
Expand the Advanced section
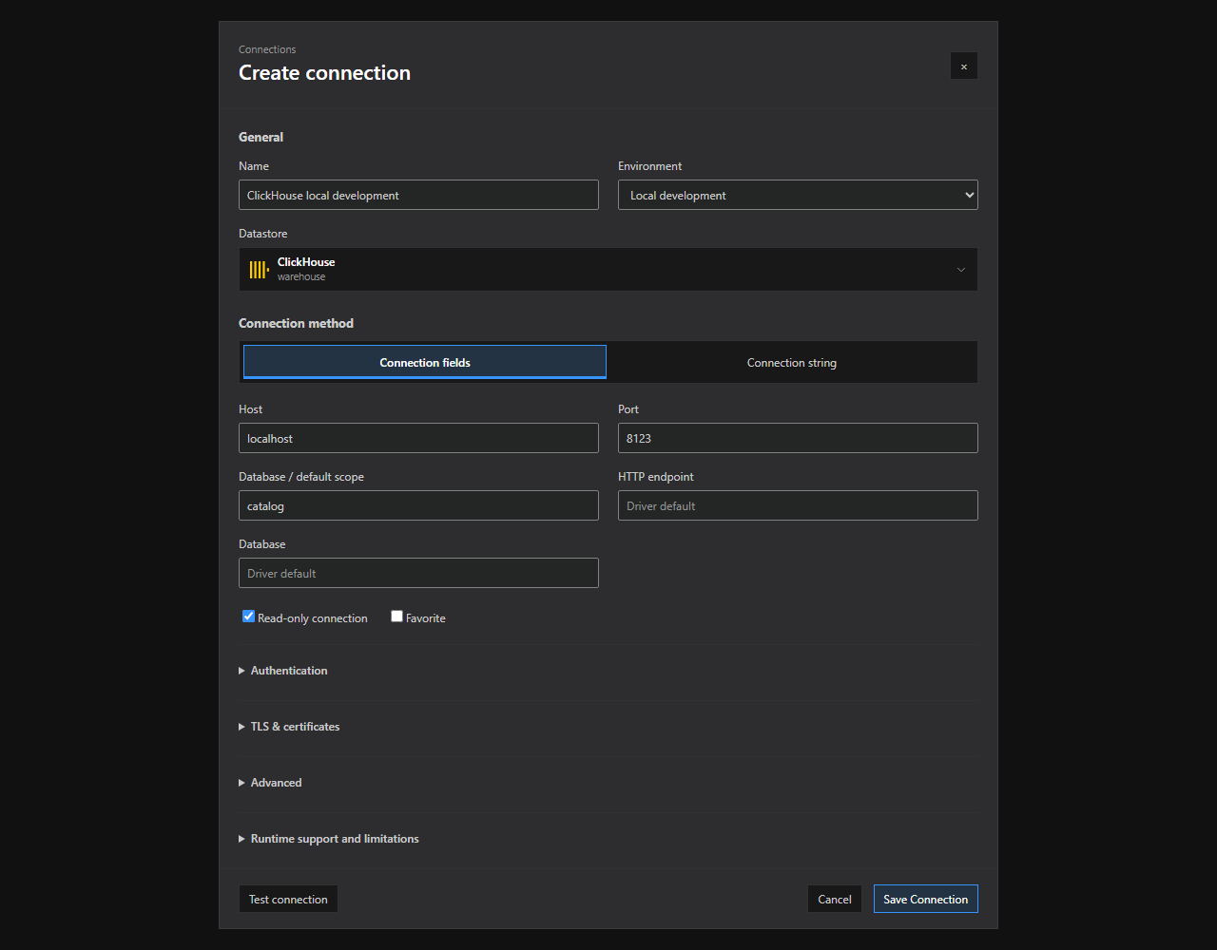coord(270,783)
